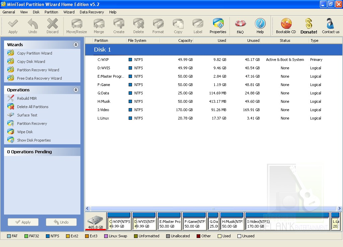Select F:Game block in disk map
The image size is (343, 247).
[194, 221]
